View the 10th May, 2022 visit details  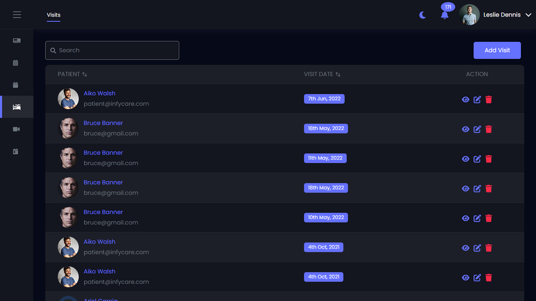pos(465,218)
